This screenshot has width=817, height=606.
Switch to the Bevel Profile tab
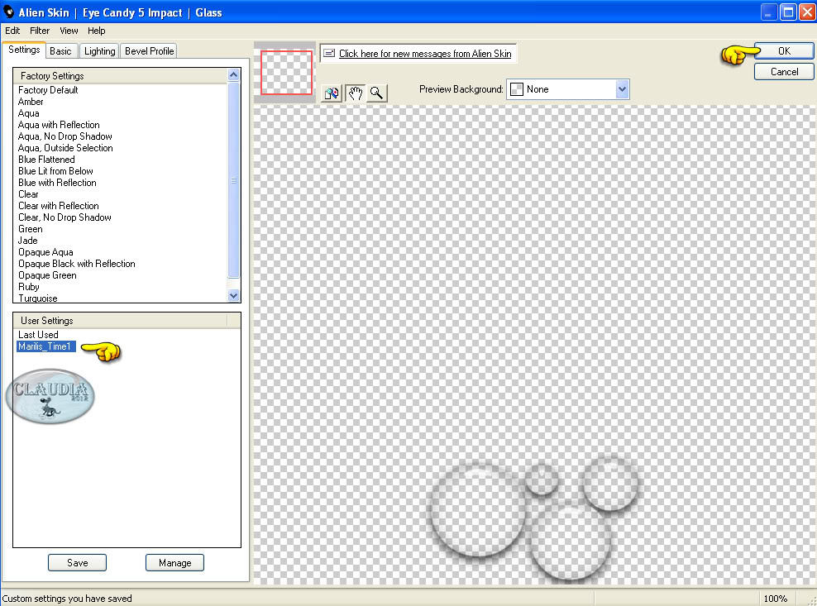pyautogui.click(x=149, y=51)
